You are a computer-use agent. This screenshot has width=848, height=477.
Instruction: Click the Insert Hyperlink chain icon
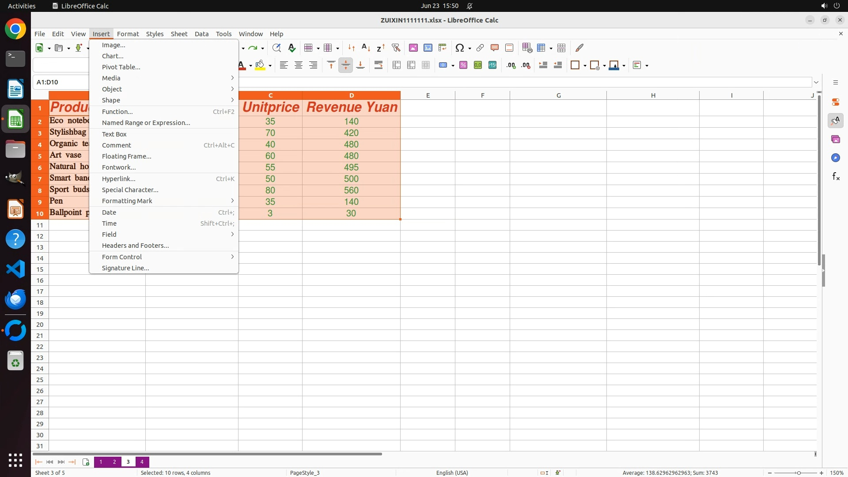click(x=480, y=48)
